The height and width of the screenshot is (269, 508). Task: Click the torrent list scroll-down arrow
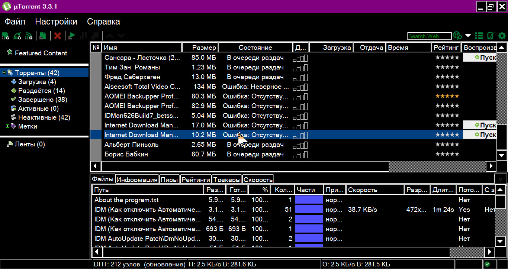coord(502,155)
